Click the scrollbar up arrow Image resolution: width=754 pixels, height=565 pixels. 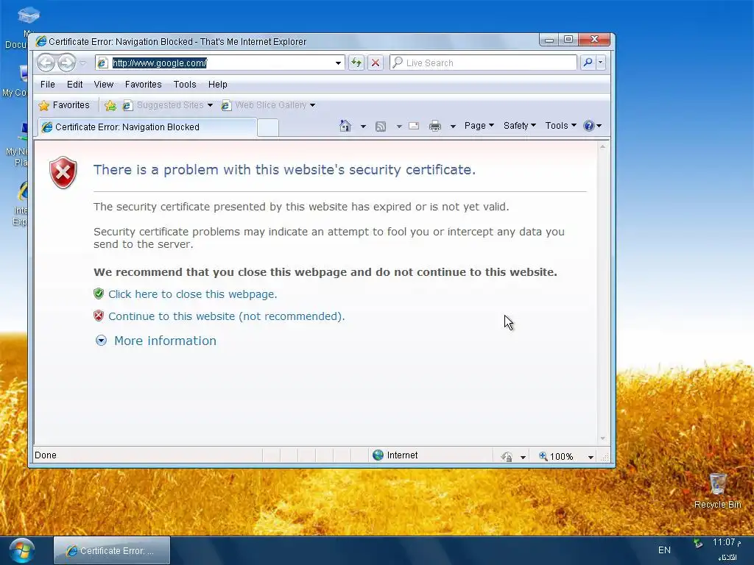[602, 146]
